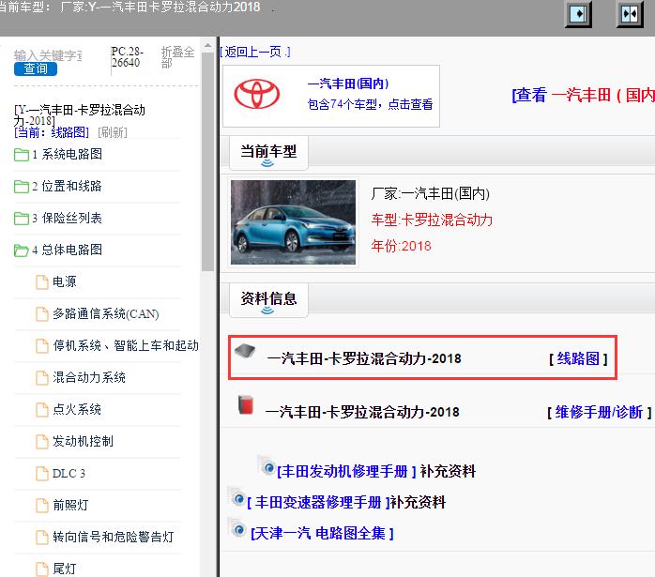The image size is (655, 577).
Task: Click the 返回上一页 link
Action: (x=255, y=52)
